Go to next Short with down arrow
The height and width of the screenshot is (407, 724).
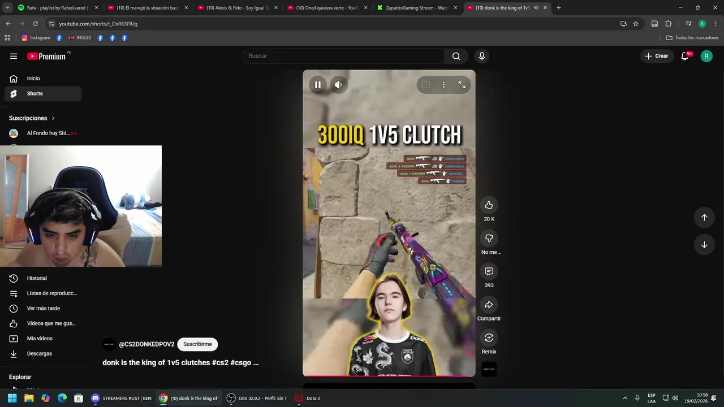(704, 245)
